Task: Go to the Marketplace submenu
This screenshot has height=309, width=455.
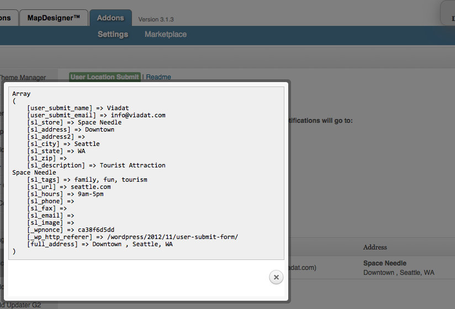Action: pos(166,34)
